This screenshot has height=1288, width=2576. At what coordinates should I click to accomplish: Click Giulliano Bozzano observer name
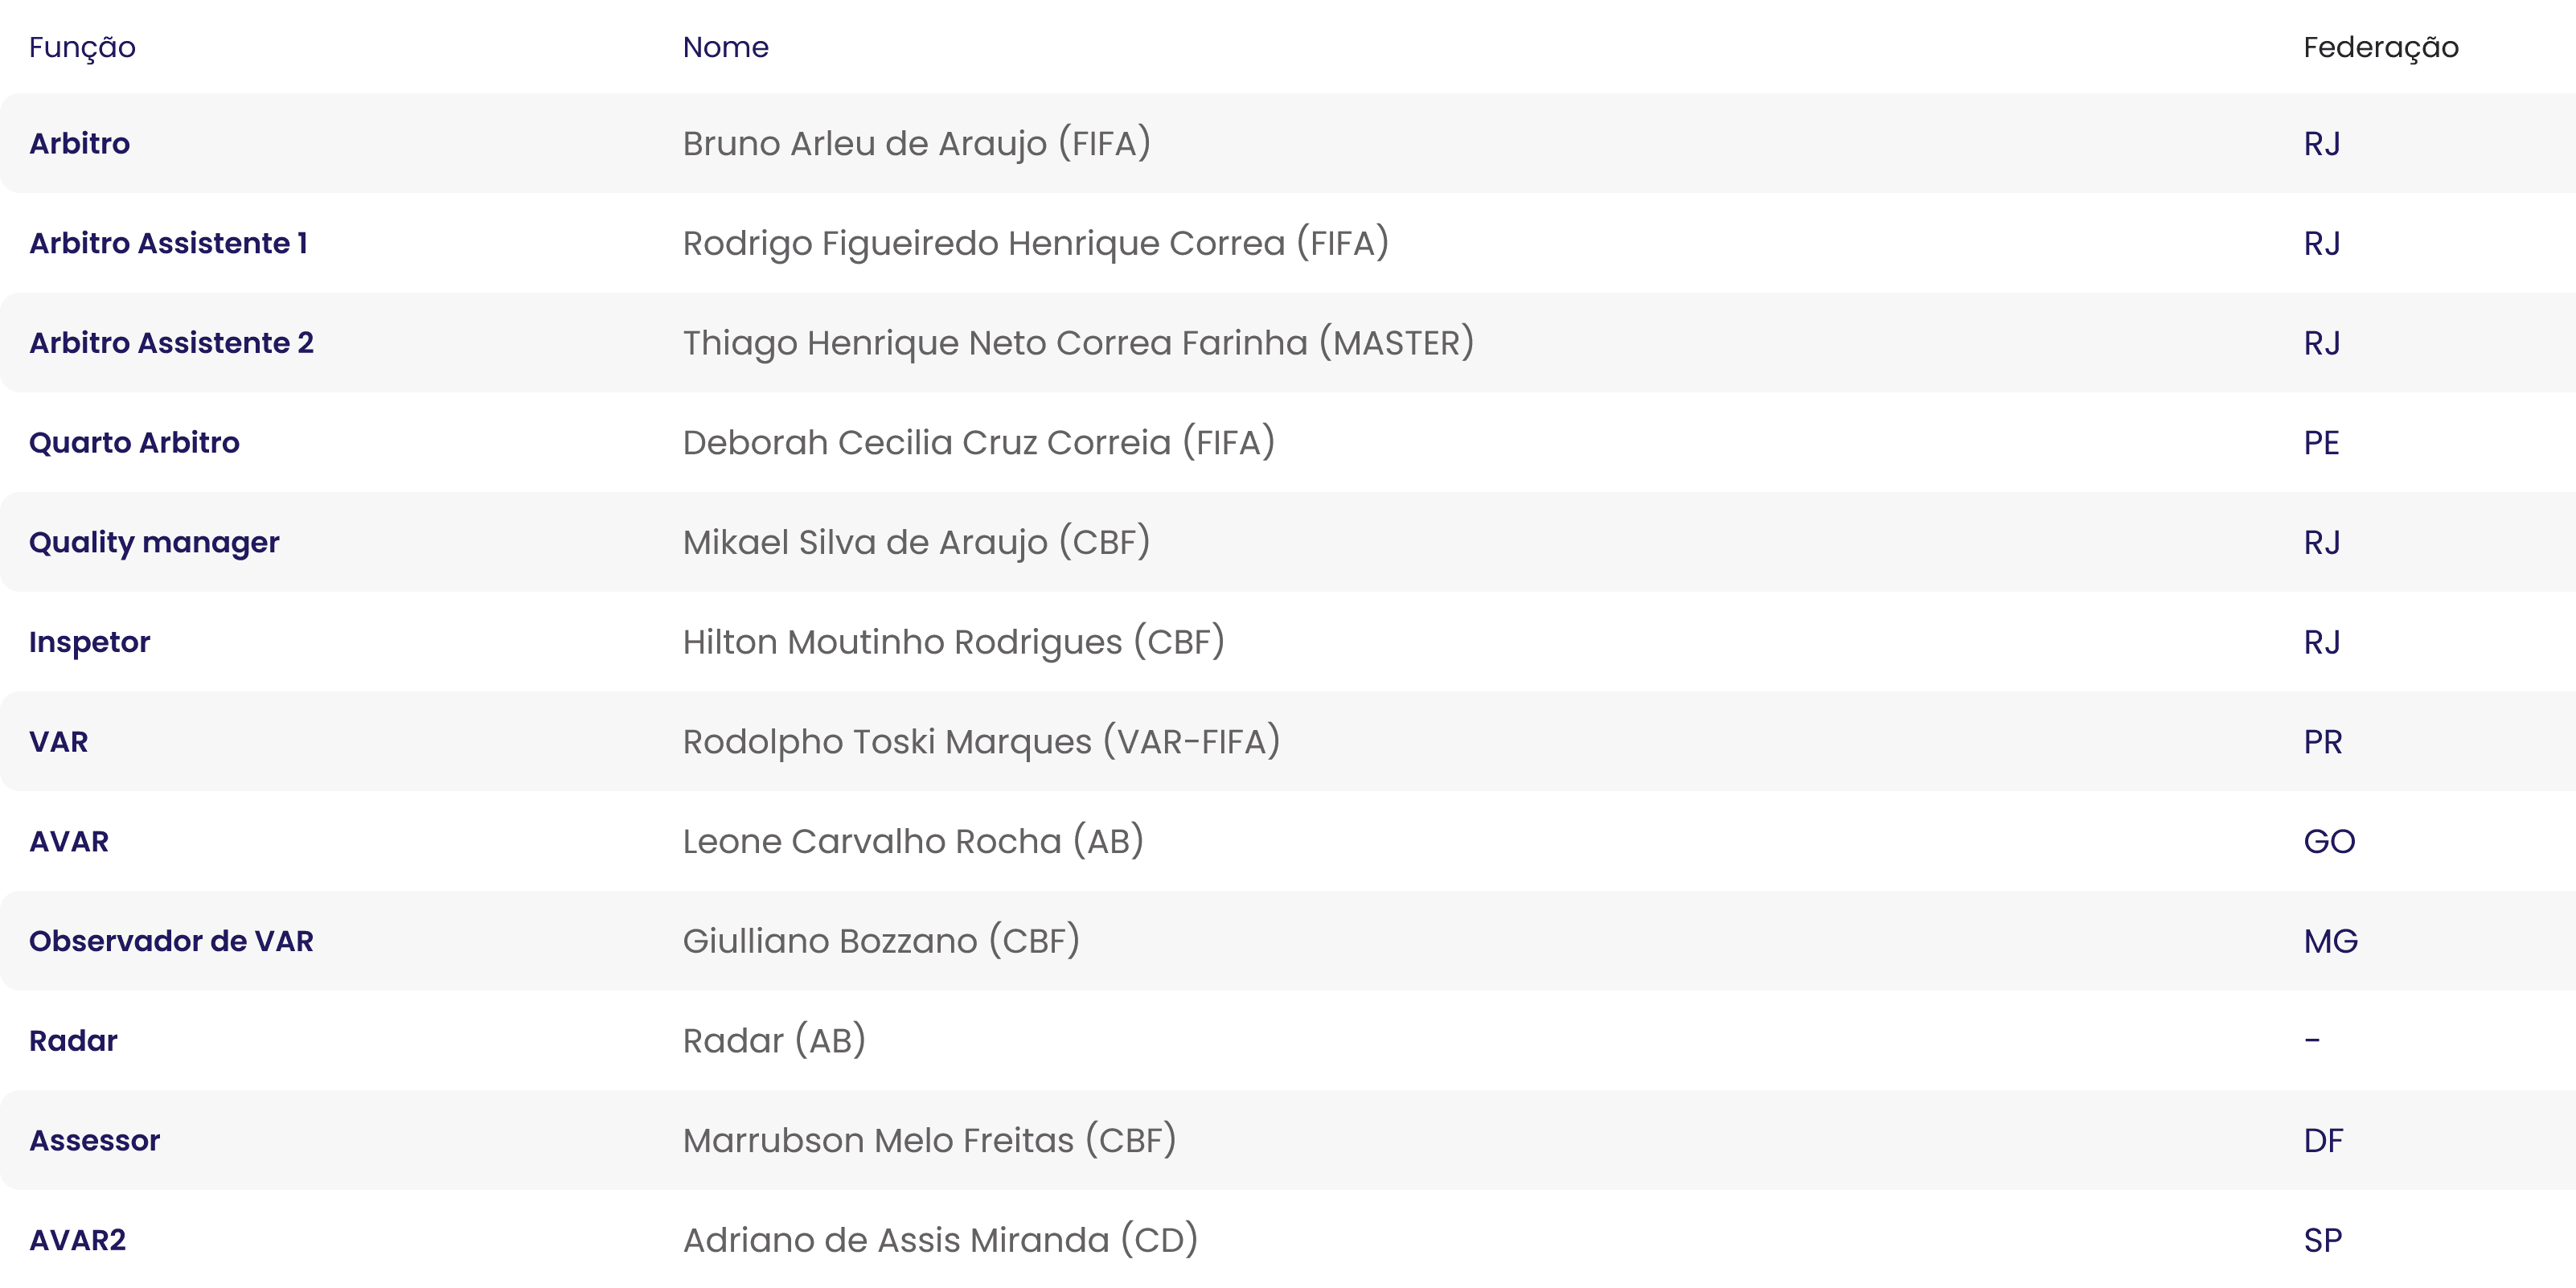[x=881, y=941]
